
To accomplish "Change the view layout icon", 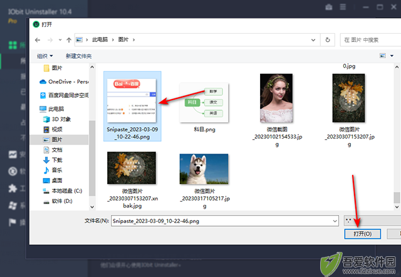I will 383,56.
